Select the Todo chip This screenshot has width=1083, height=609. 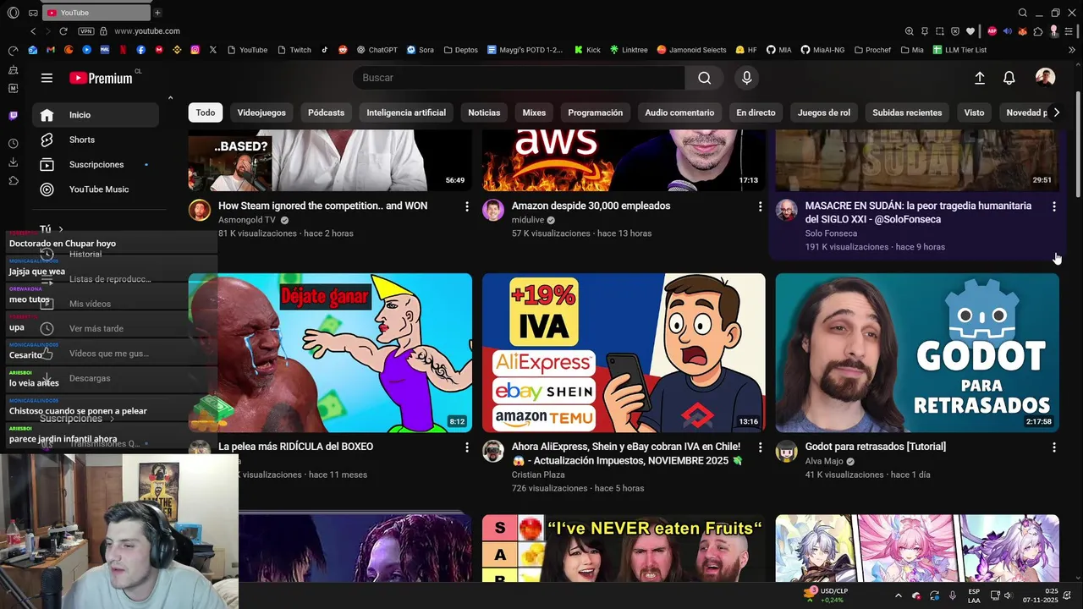206,112
